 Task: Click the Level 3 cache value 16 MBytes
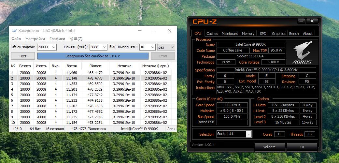(x=283, y=122)
